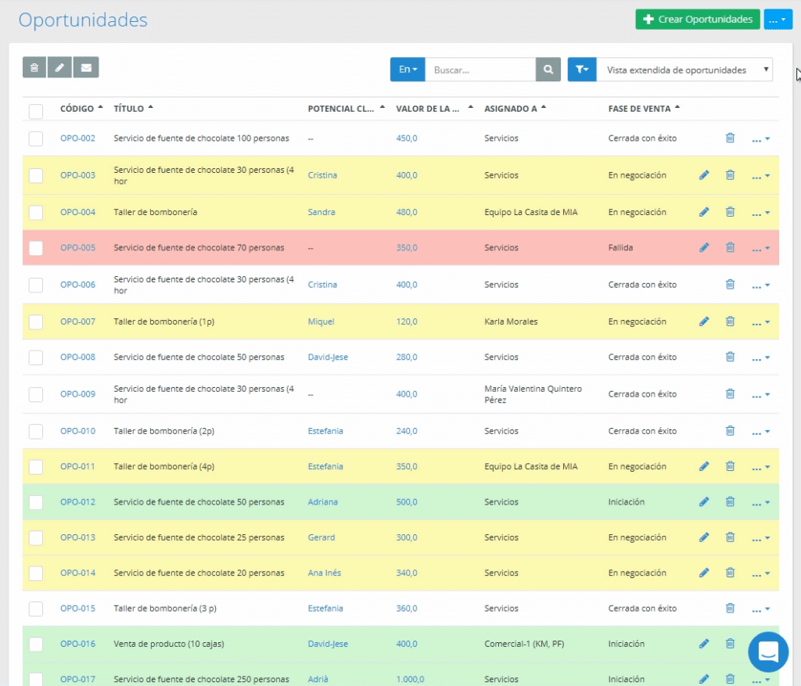Click 'Fallida' sales phase cell

(620, 248)
